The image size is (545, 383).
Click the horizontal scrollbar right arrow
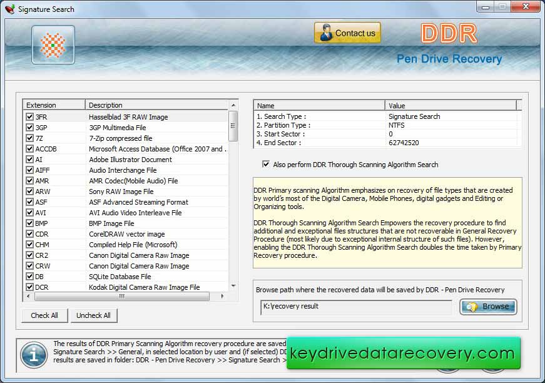[x=223, y=296]
